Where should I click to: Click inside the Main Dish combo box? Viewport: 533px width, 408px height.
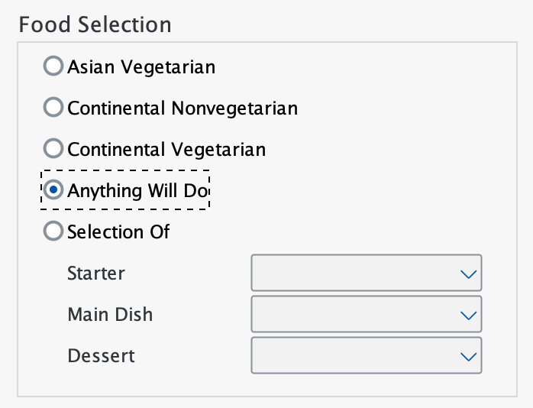point(351,315)
